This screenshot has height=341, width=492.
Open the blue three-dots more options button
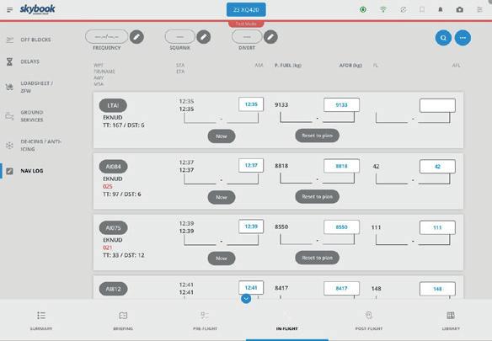463,38
